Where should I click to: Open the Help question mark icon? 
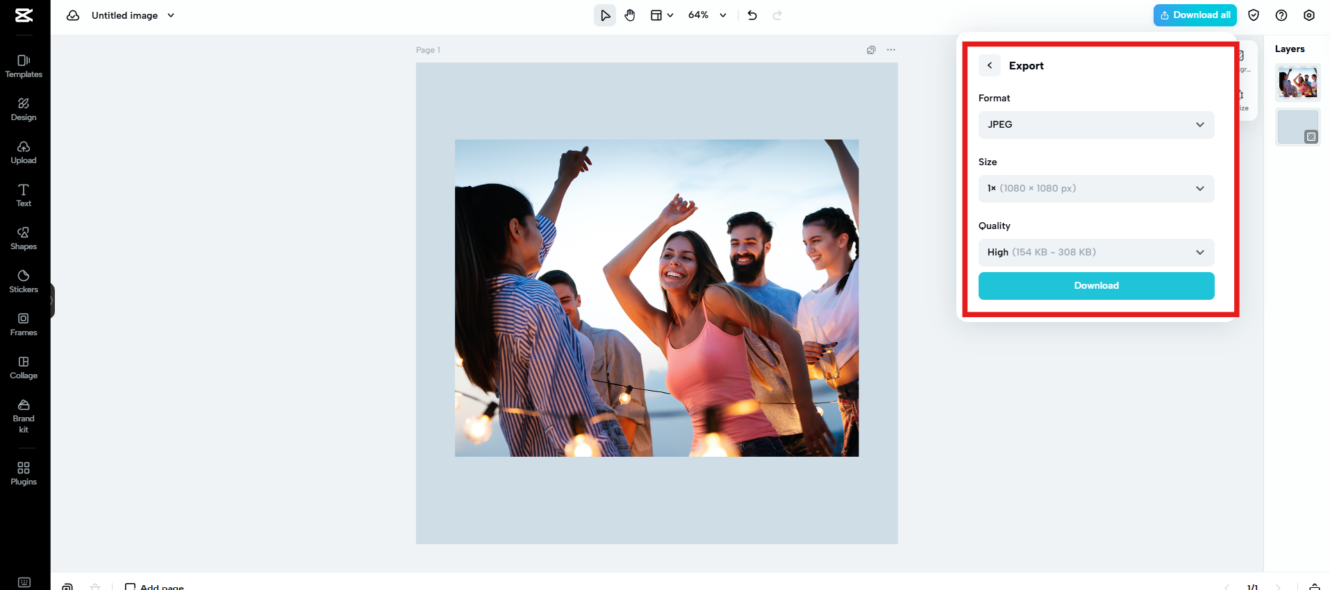1281,15
